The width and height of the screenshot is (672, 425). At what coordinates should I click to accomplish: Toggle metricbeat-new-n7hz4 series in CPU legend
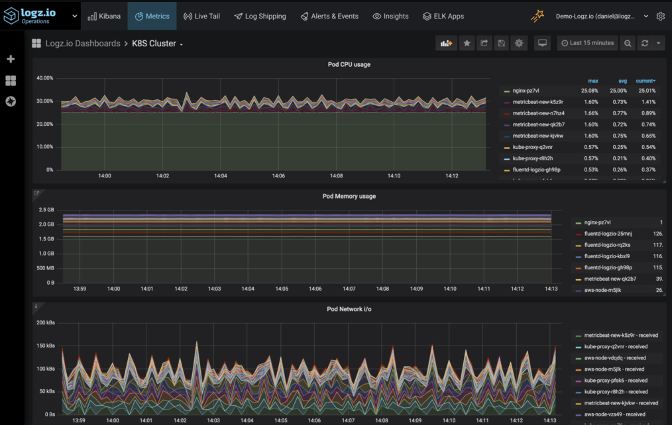click(x=538, y=113)
